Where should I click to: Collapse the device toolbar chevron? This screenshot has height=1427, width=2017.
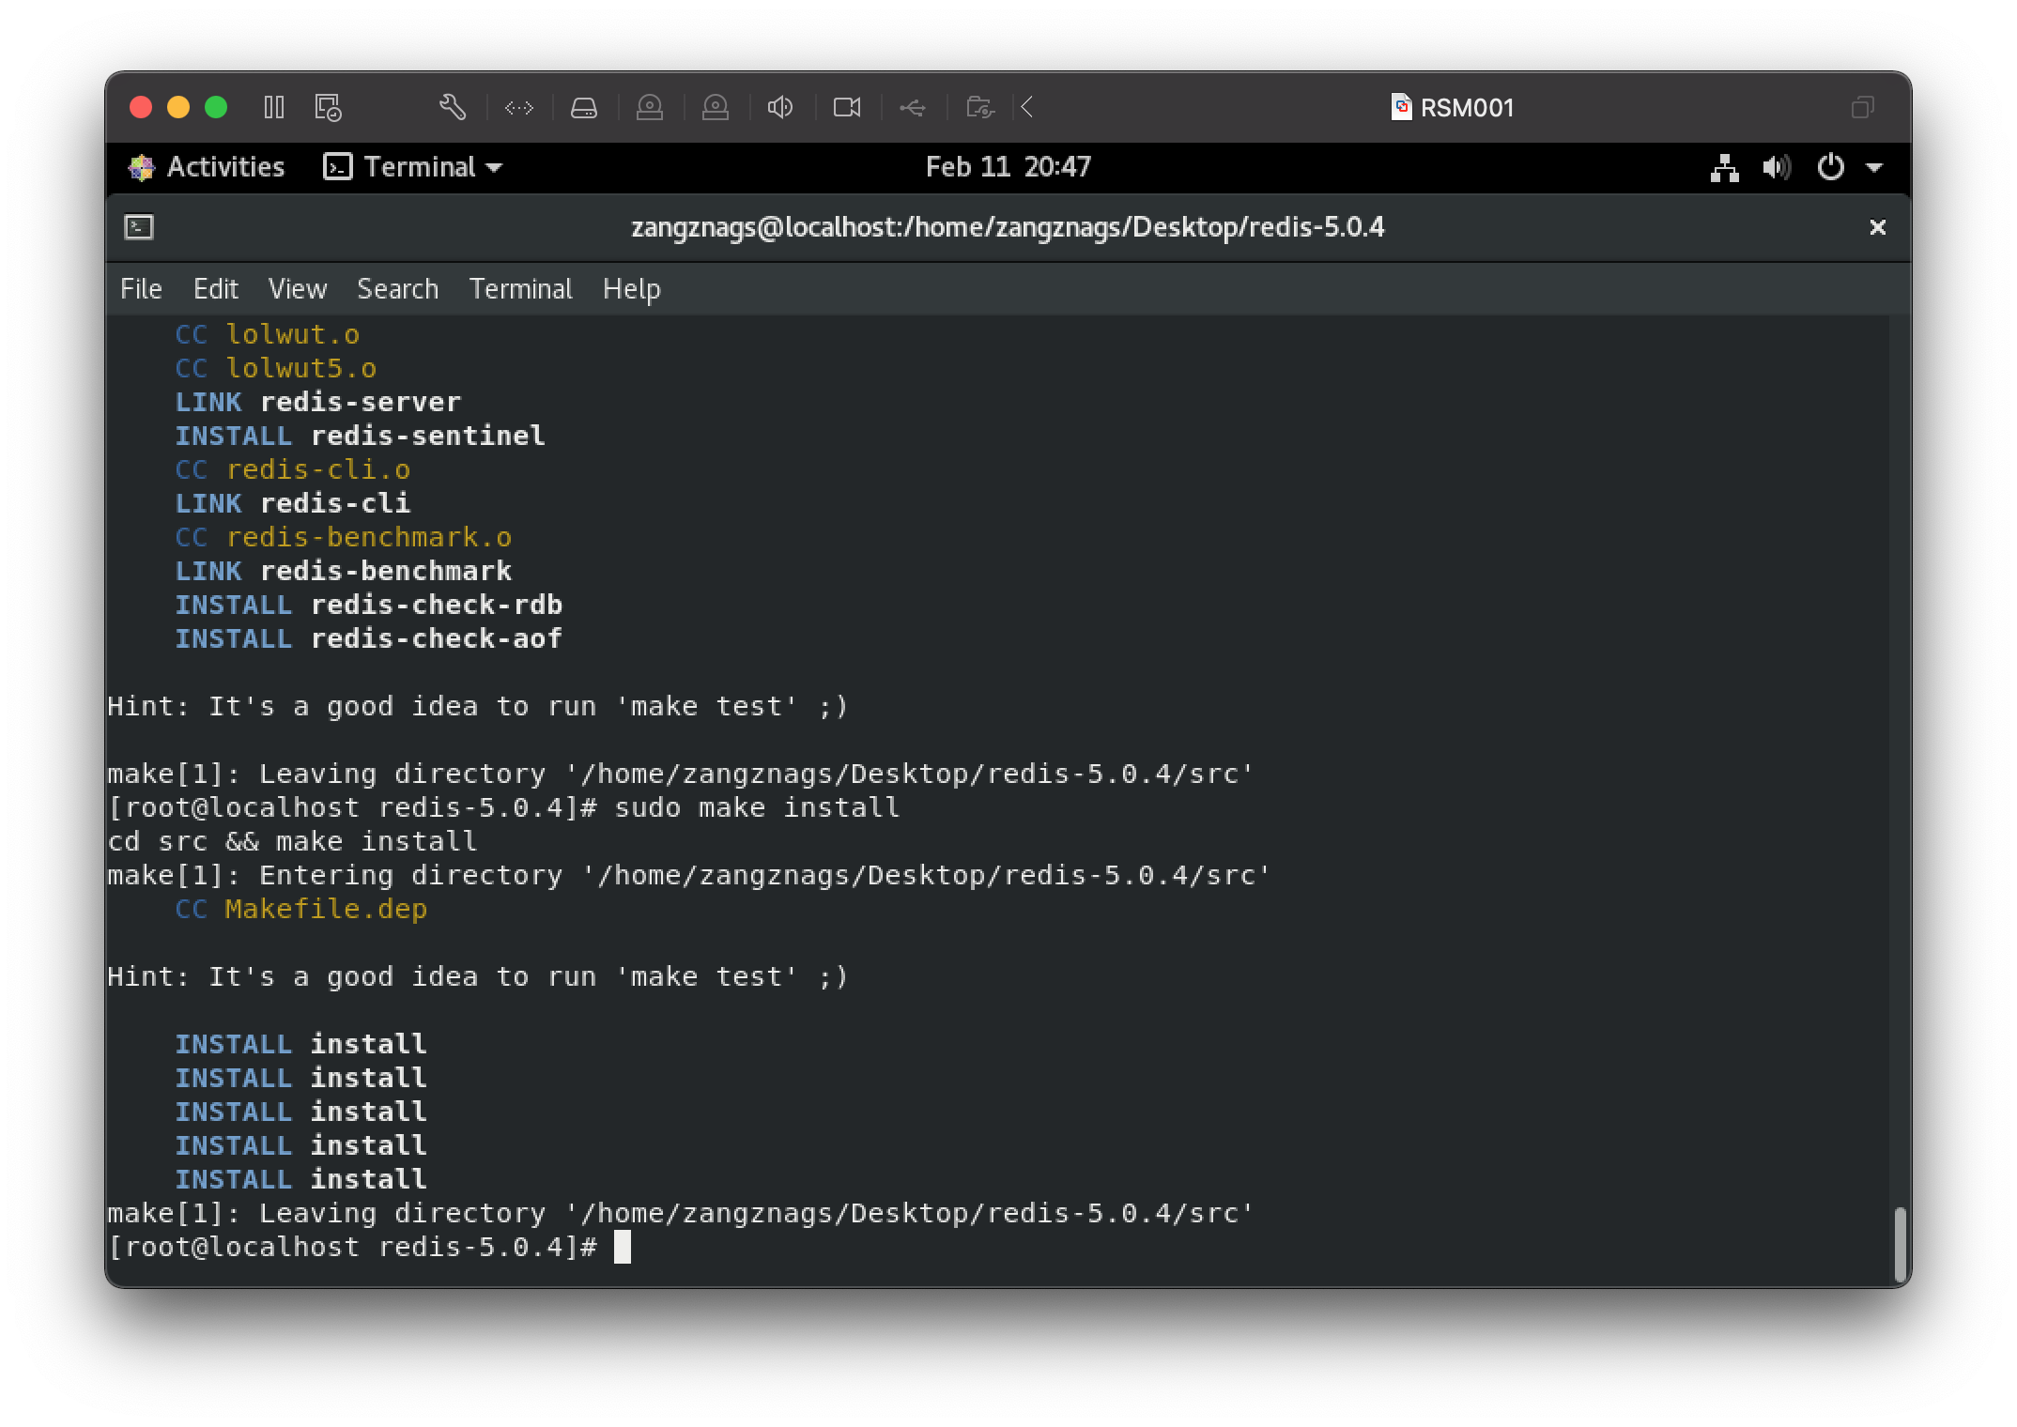point(1027,108)
